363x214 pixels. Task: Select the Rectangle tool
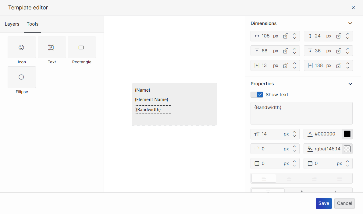click(82, 47)
